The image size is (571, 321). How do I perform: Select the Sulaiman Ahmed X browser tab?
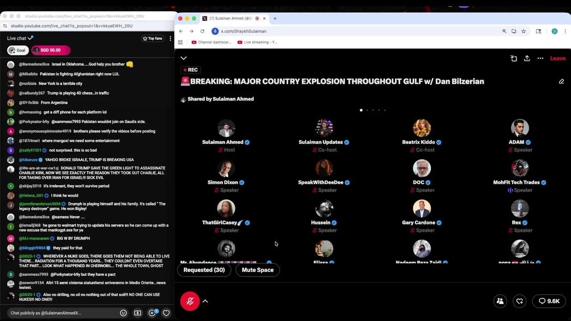[x=234, y=18]
